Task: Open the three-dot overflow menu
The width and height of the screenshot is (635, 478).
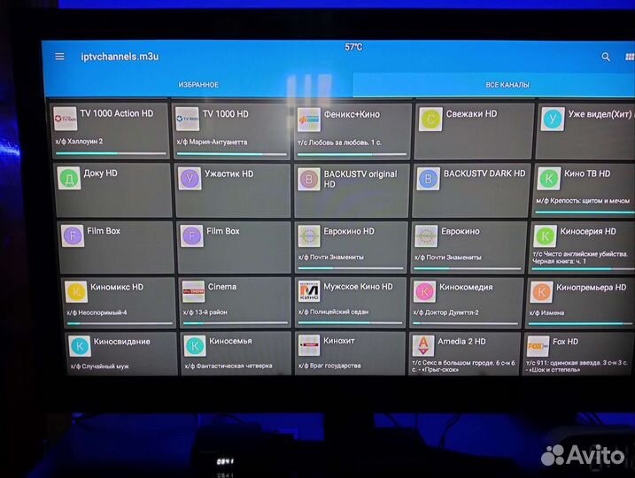Action: click(x=629, y=58)
